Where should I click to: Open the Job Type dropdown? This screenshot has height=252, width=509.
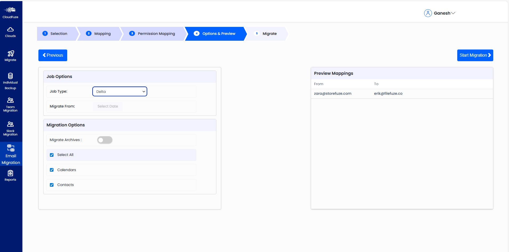click(x=120, y=91)
